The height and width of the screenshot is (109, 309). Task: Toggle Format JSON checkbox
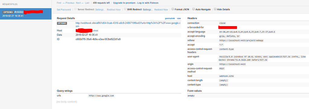(x=173, y=9)
